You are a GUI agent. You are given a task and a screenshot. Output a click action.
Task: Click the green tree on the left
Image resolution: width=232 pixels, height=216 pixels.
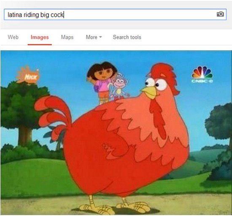click(x=22, y=114)
